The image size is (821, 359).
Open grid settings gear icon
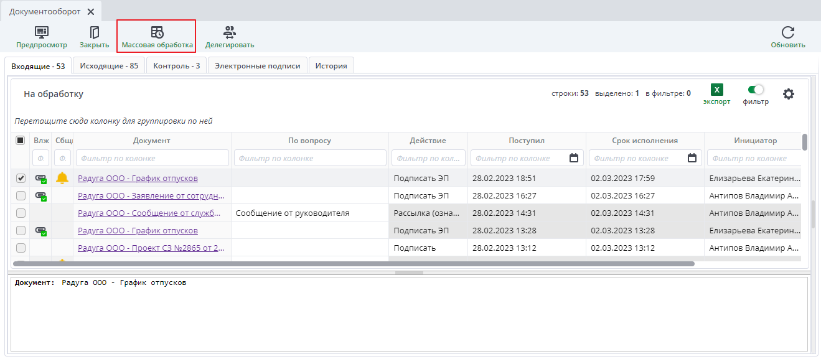point(789,94)
